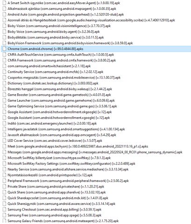Click the file icon beside Game Launcher apk

click(x=5, y=100)
